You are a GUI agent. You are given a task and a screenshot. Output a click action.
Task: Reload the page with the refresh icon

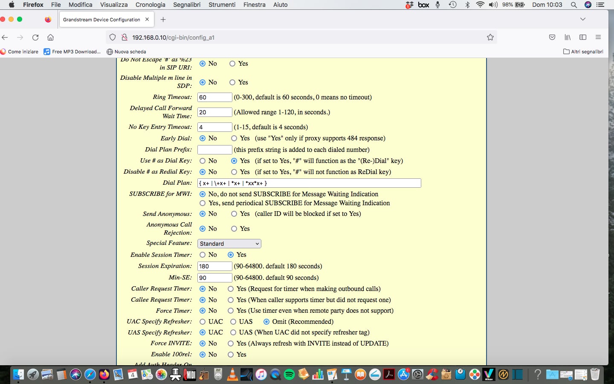tap(35, 38)
